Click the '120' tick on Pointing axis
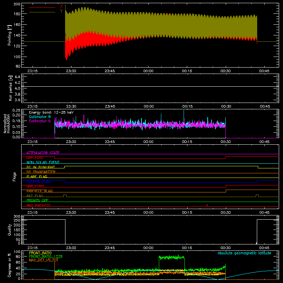Viewport: 283px width, 283px height. [17, 46]
